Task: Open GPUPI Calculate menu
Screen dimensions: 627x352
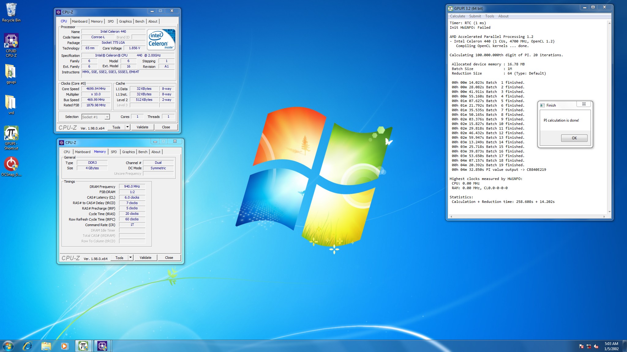Action: [x=457, y=16]
